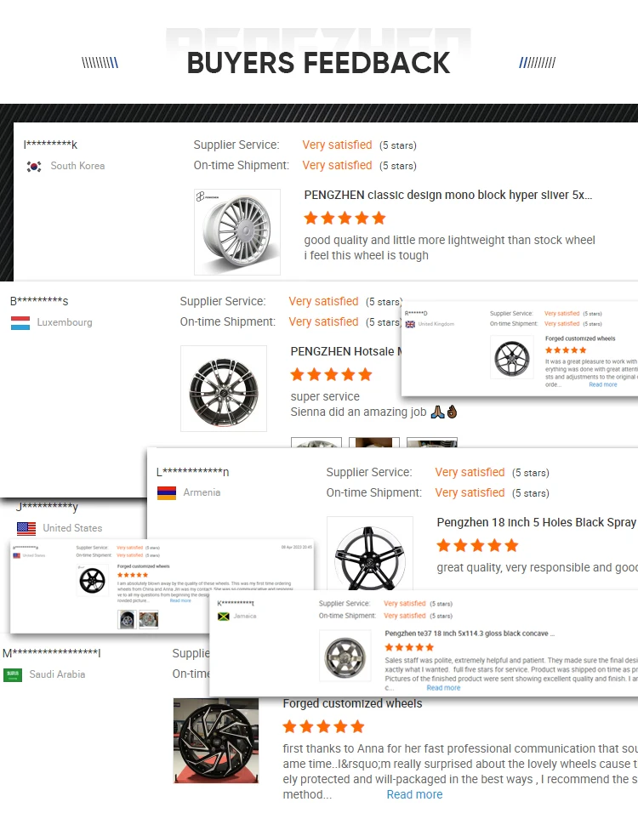Click 'great quality, very responsible' comment
The width and height of the screenshot is (638, 813).
pos(537,568)
